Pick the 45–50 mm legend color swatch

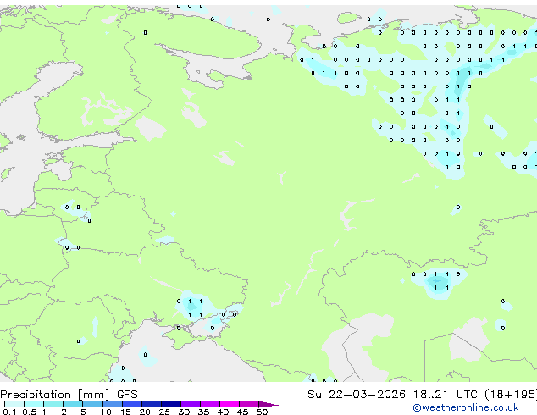pyautogui.click(x=249, y=404)
